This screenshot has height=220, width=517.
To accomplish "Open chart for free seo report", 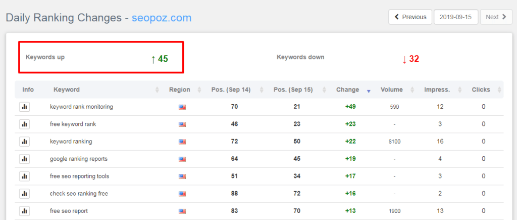I will pos(24,211).
